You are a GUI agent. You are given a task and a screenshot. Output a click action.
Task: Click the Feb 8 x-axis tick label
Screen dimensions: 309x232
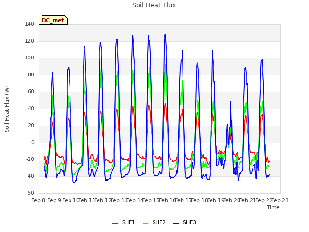39,200
